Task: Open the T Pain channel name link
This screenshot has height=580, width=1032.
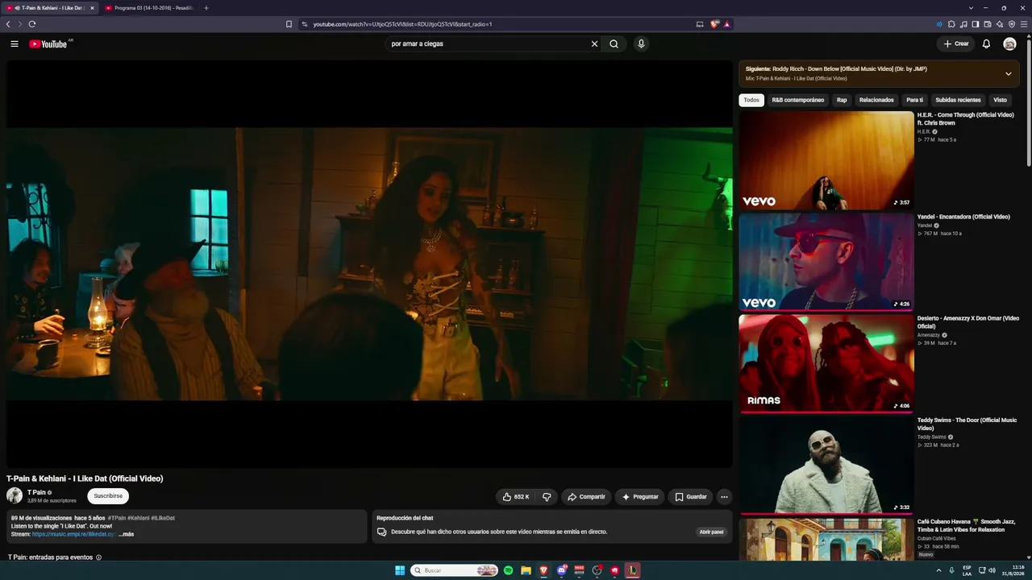Action: [x=36, y=492]
